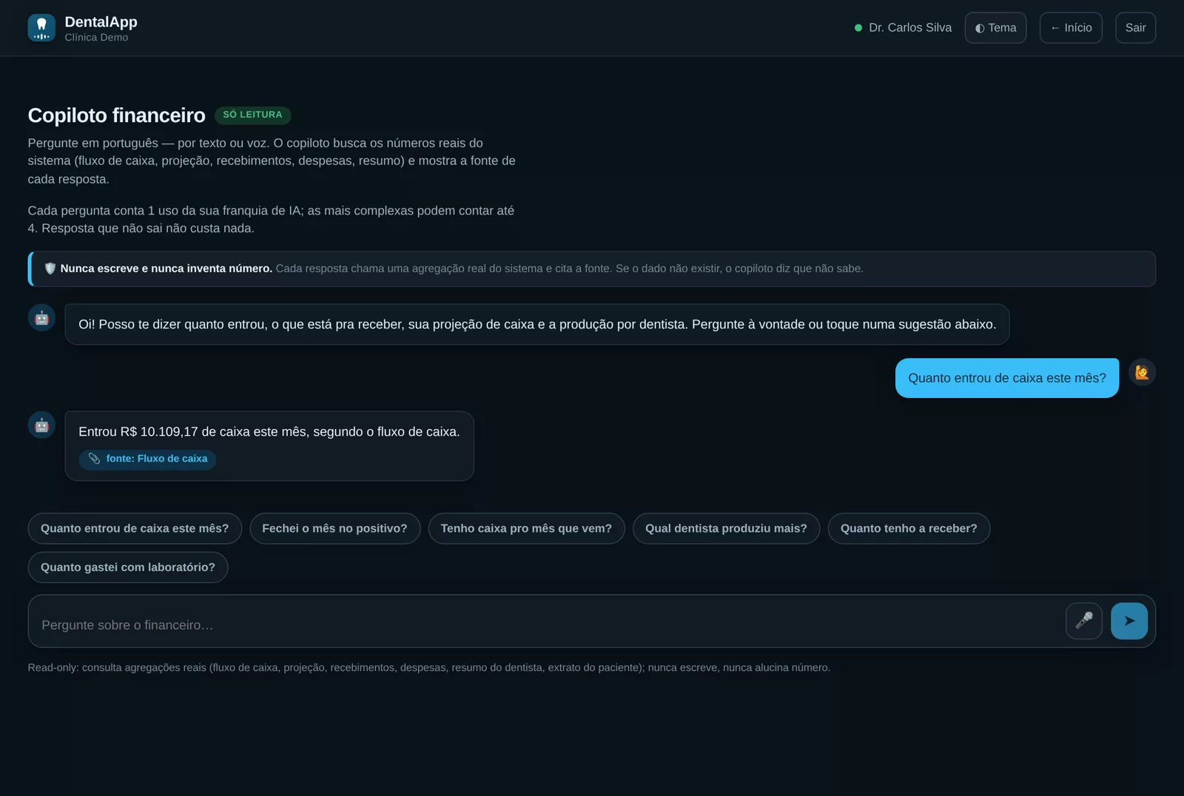Viewport: 1184px width, 796px height.
Task: Click the microphone voice input button
Action: coord(1083,621)
